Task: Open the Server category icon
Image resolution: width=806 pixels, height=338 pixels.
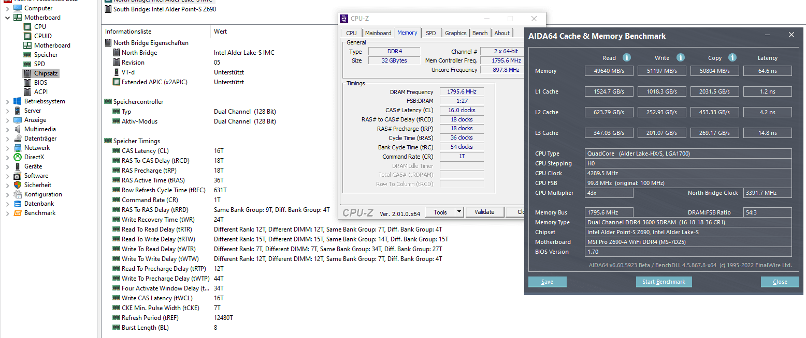Action: (18, 111)
